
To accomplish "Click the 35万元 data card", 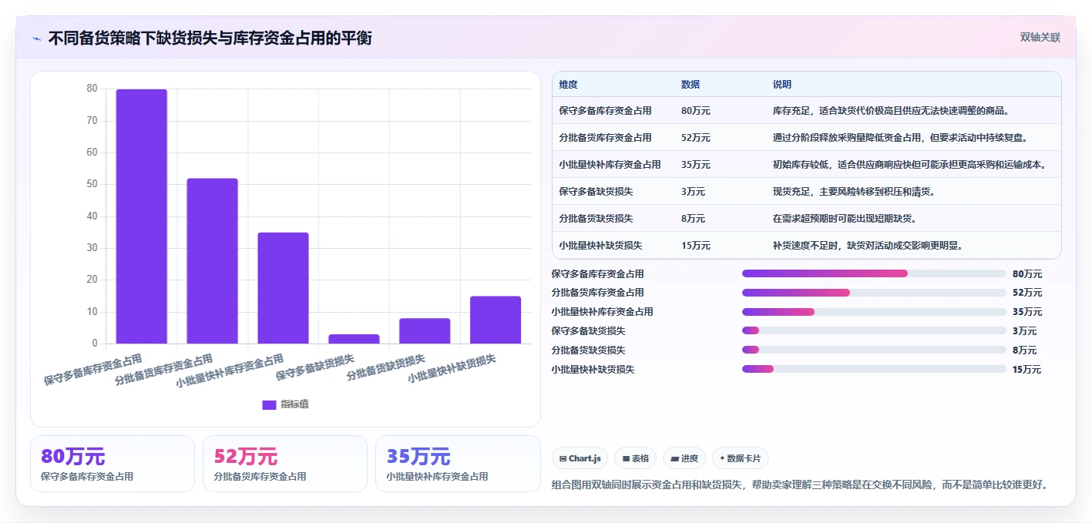I will pyautogui.click(x=458, y=464).
